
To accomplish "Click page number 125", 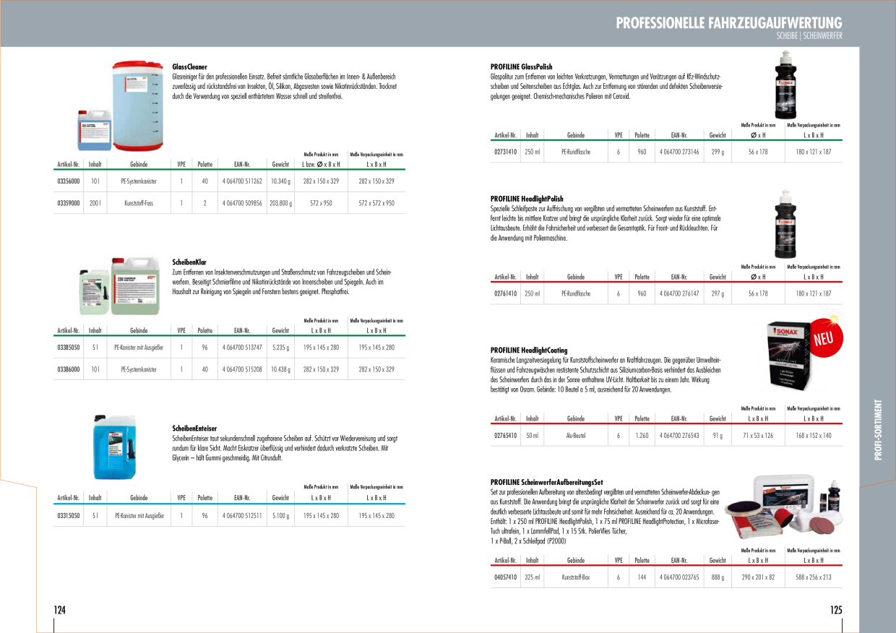I will (x=836, y=610).
